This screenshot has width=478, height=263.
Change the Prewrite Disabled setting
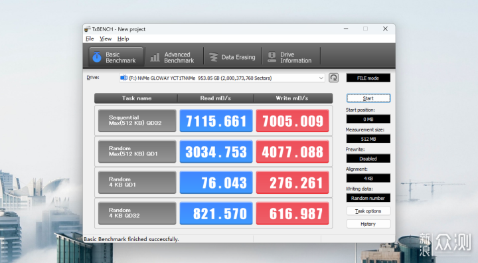point(368,159)
